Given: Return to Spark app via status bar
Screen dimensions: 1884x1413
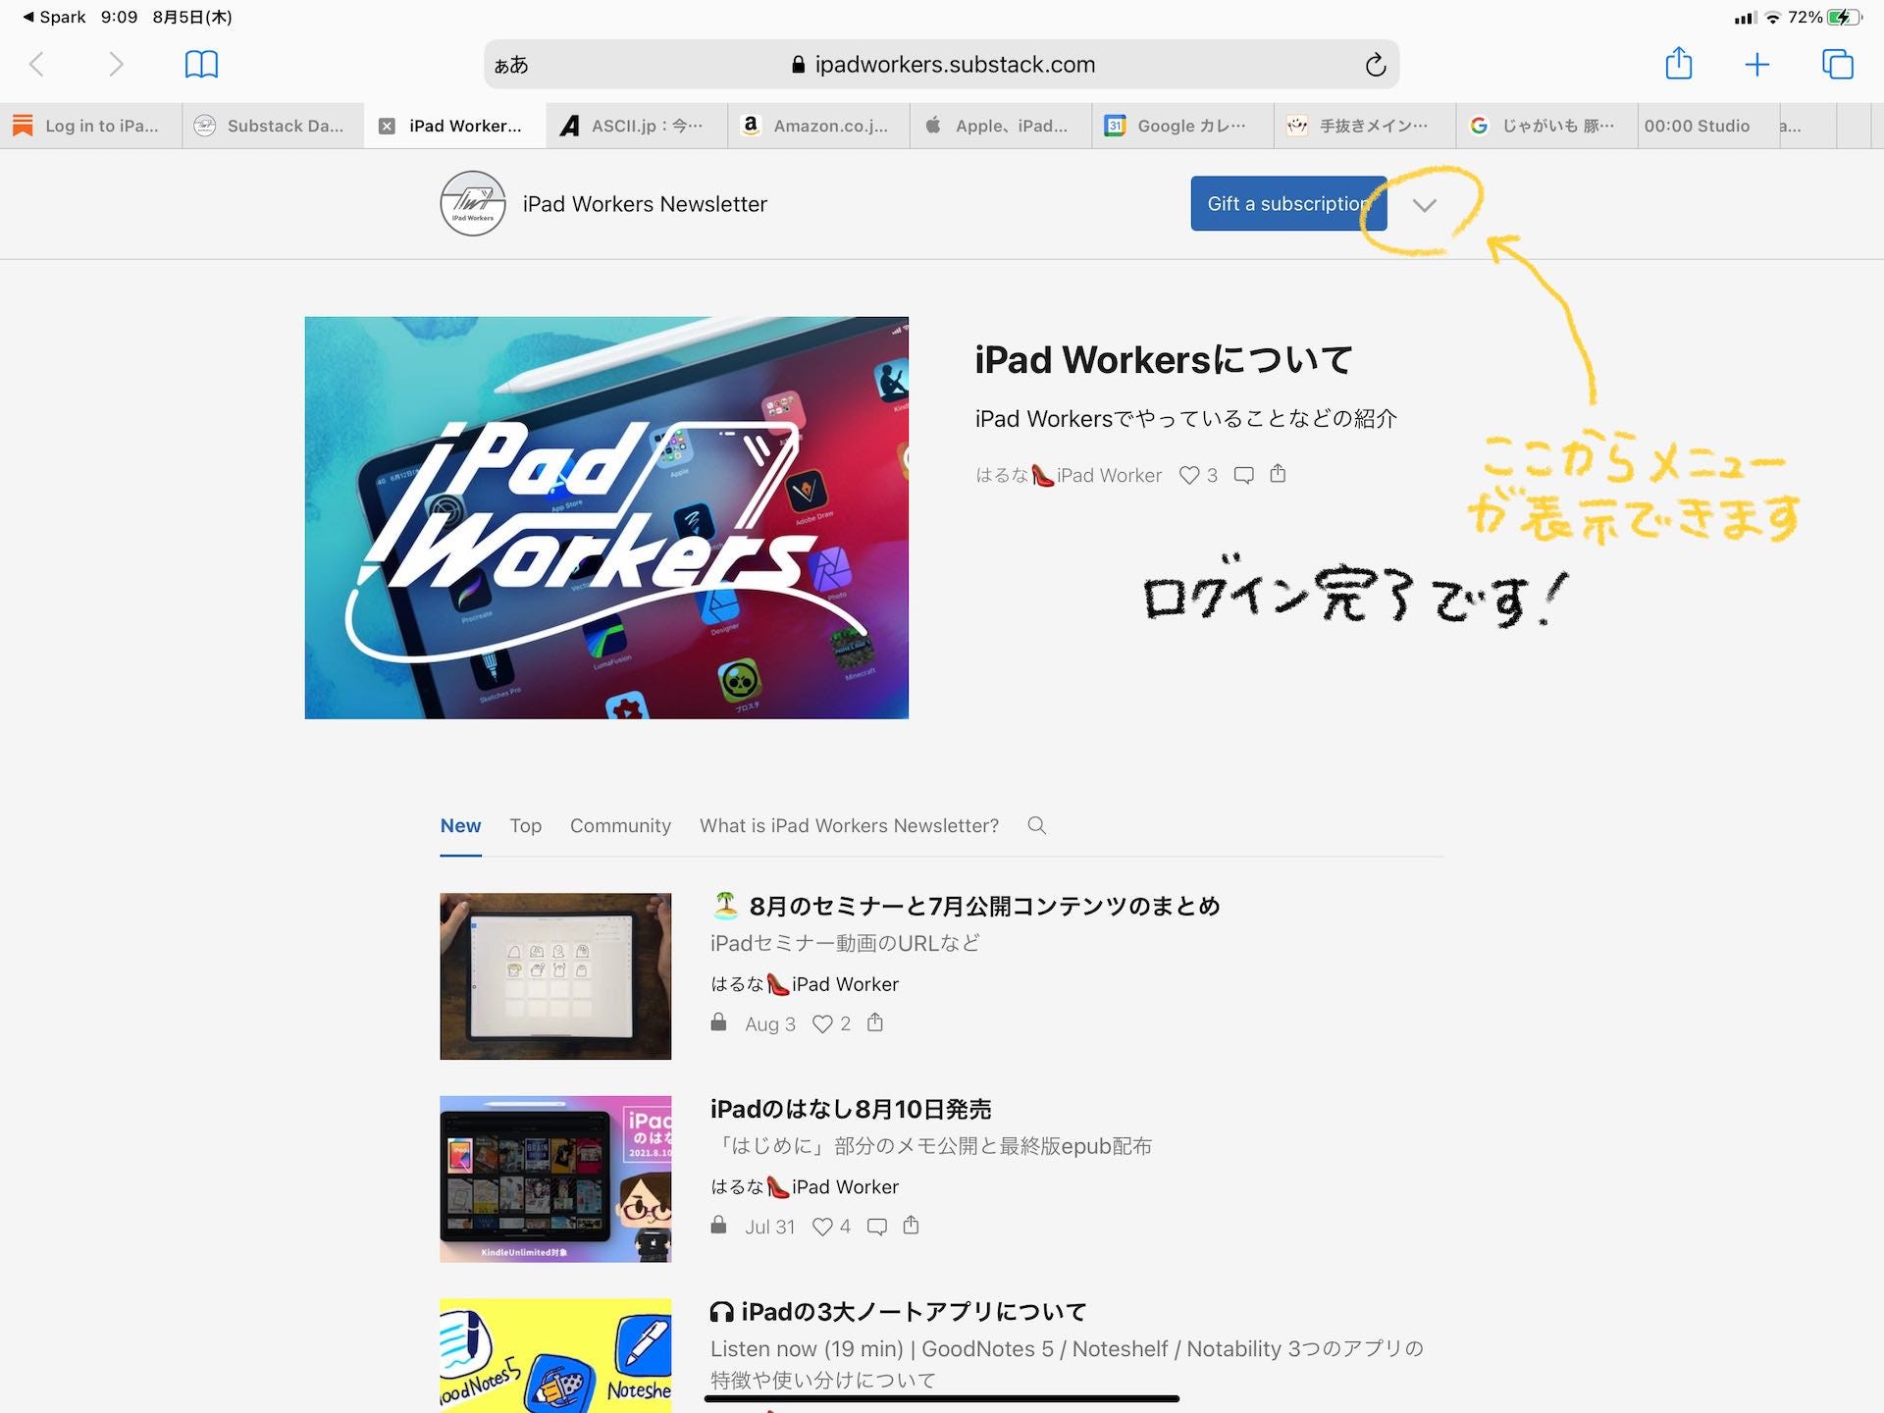Looking at the screenshot, I should 54,17.
